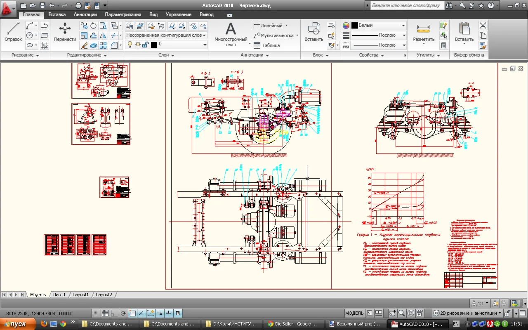This screenshot has height=330, width=528.
Task: Click the МОДЕЛЬ button in status bar
Action: pyautogui.click(x=354, y=313)
